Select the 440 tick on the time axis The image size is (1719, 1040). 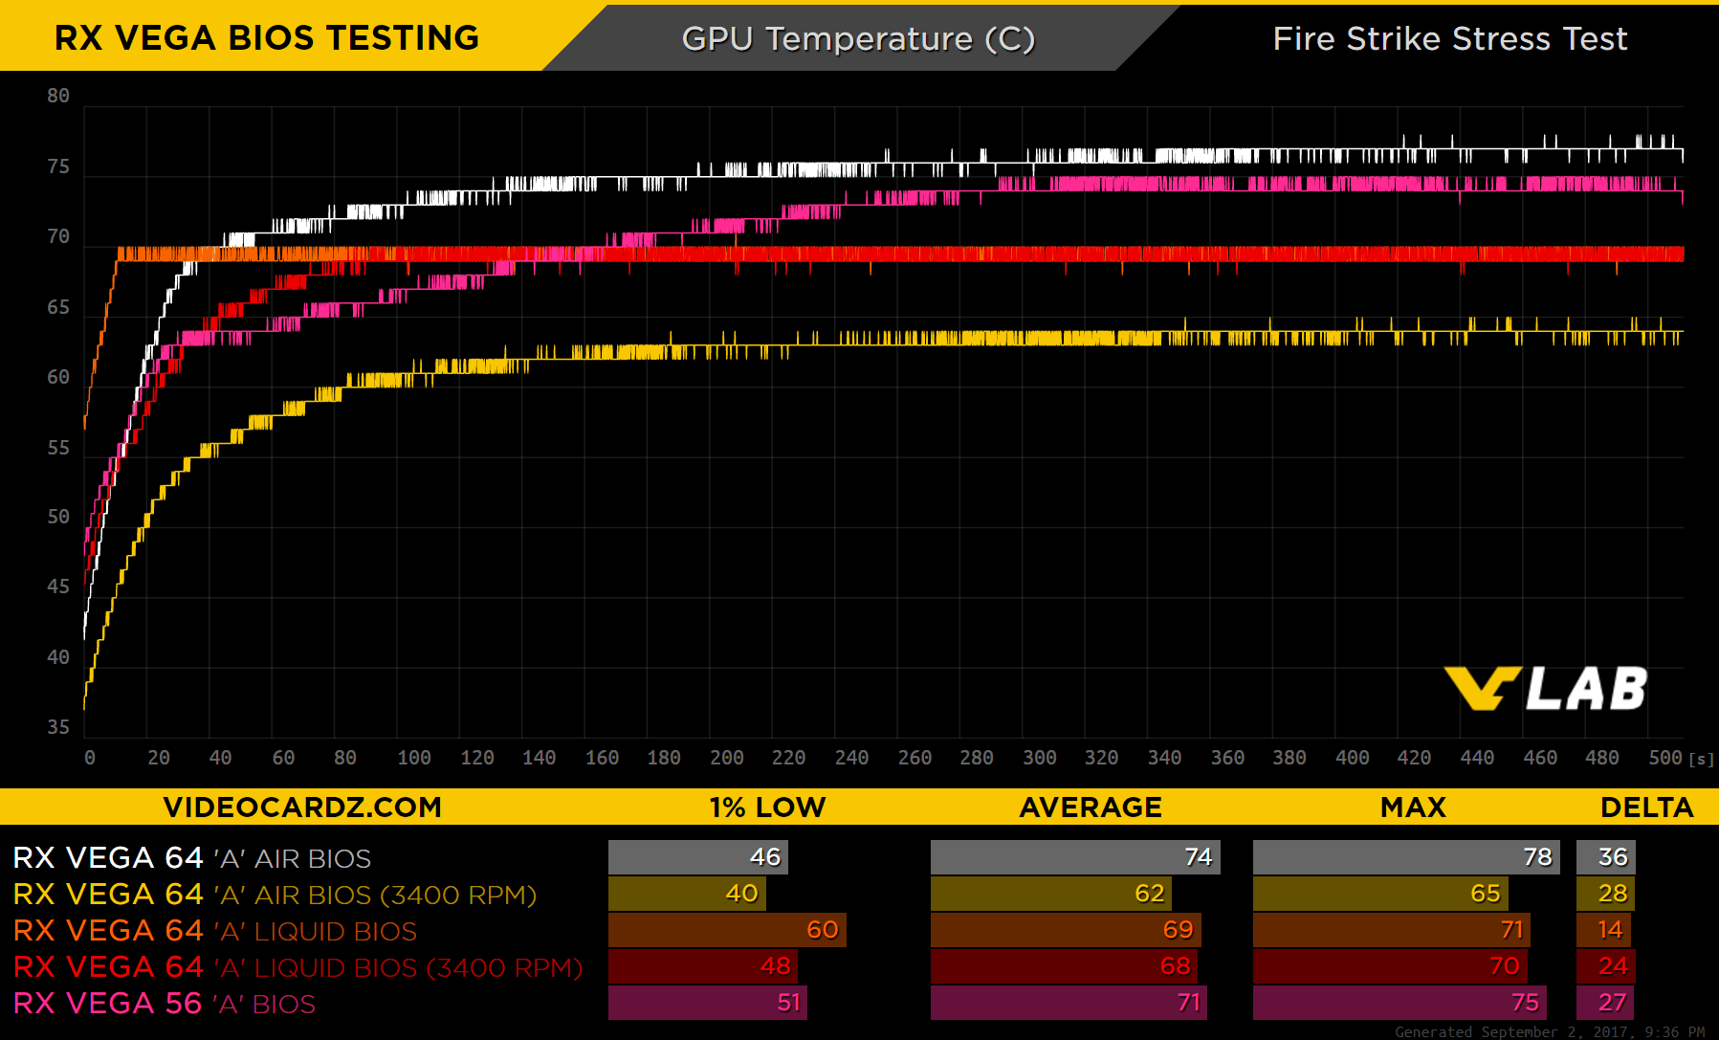coord(1477,758)
